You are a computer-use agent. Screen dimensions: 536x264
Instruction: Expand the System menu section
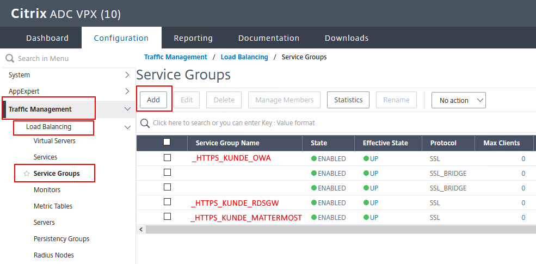127,75
